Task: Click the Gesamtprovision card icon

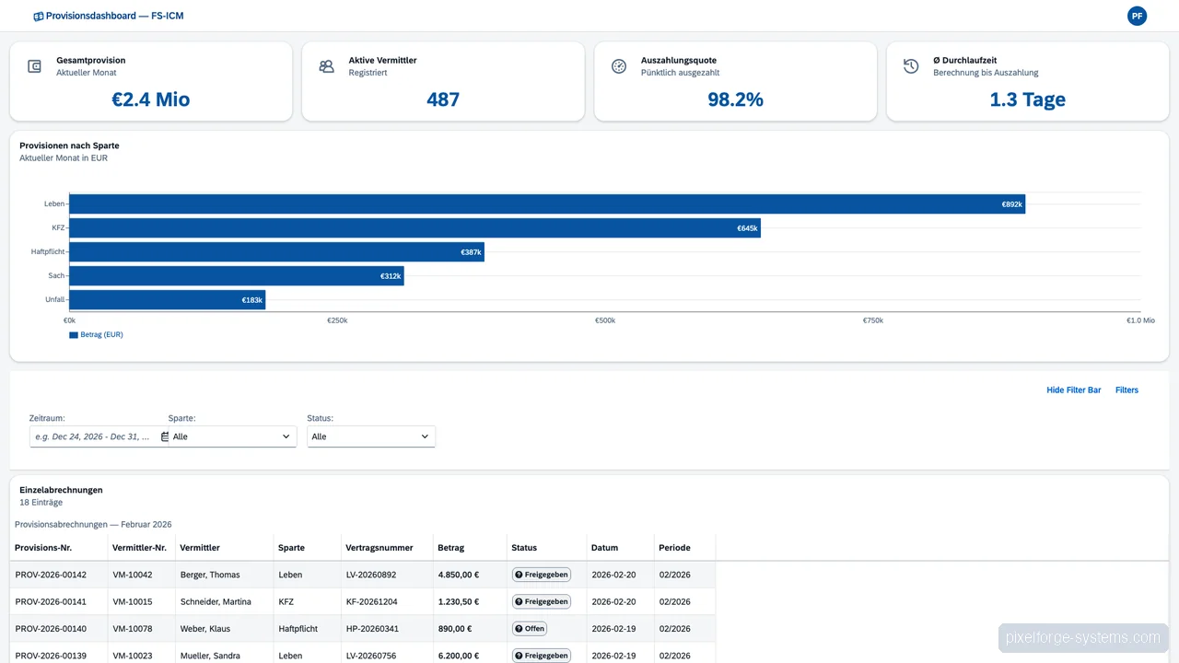Action: click(34, 66)
